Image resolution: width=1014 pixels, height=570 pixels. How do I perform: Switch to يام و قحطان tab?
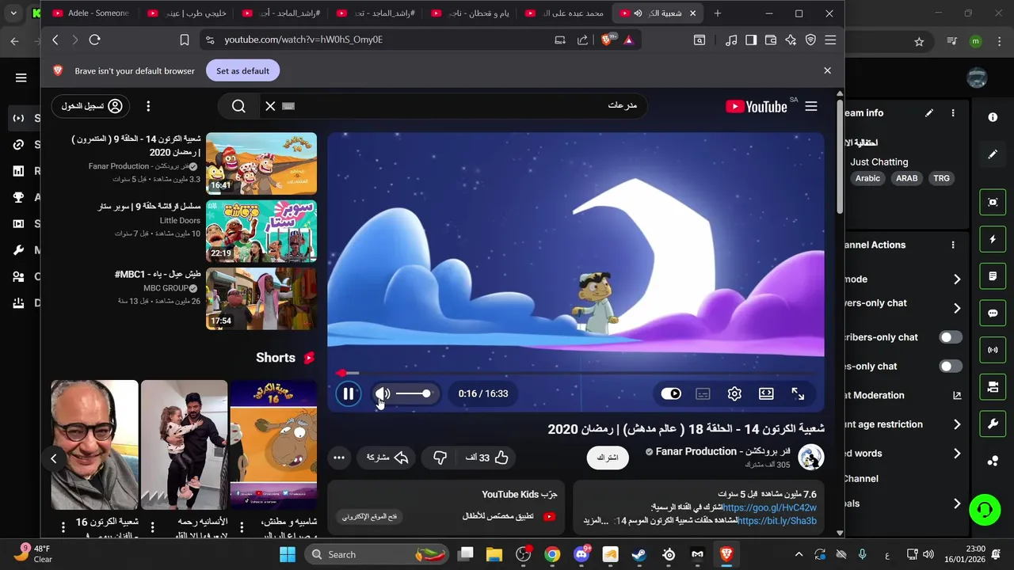470,13
